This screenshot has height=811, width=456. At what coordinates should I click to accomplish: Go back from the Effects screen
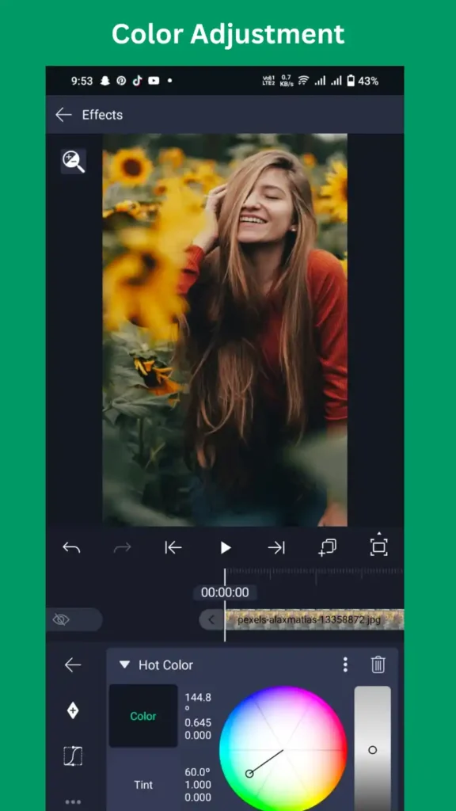(63, 115)
